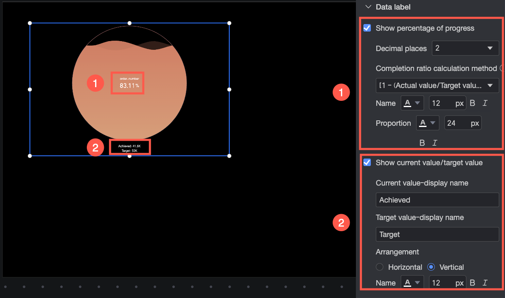Click the top-left selection handle
The width and height of the screenshot is (505, 298).
point(30,23)
